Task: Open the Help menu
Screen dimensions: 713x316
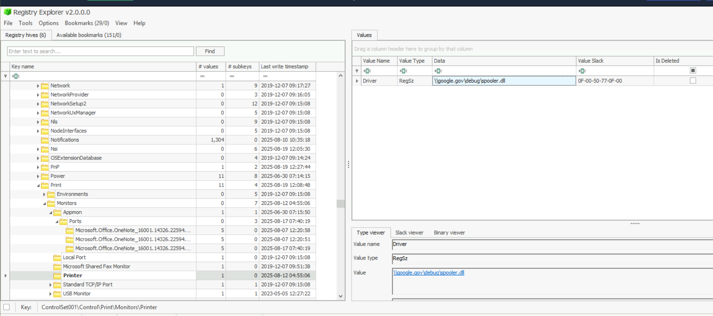Action: [139, 23]
